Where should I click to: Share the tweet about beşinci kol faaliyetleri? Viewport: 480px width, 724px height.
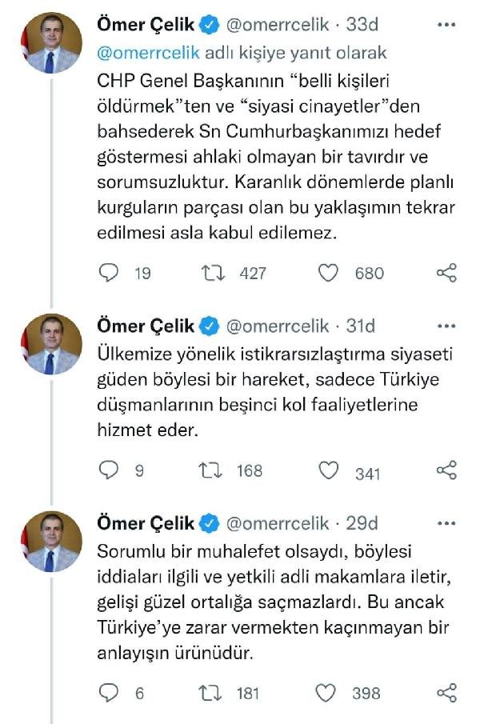coord(446,471)
